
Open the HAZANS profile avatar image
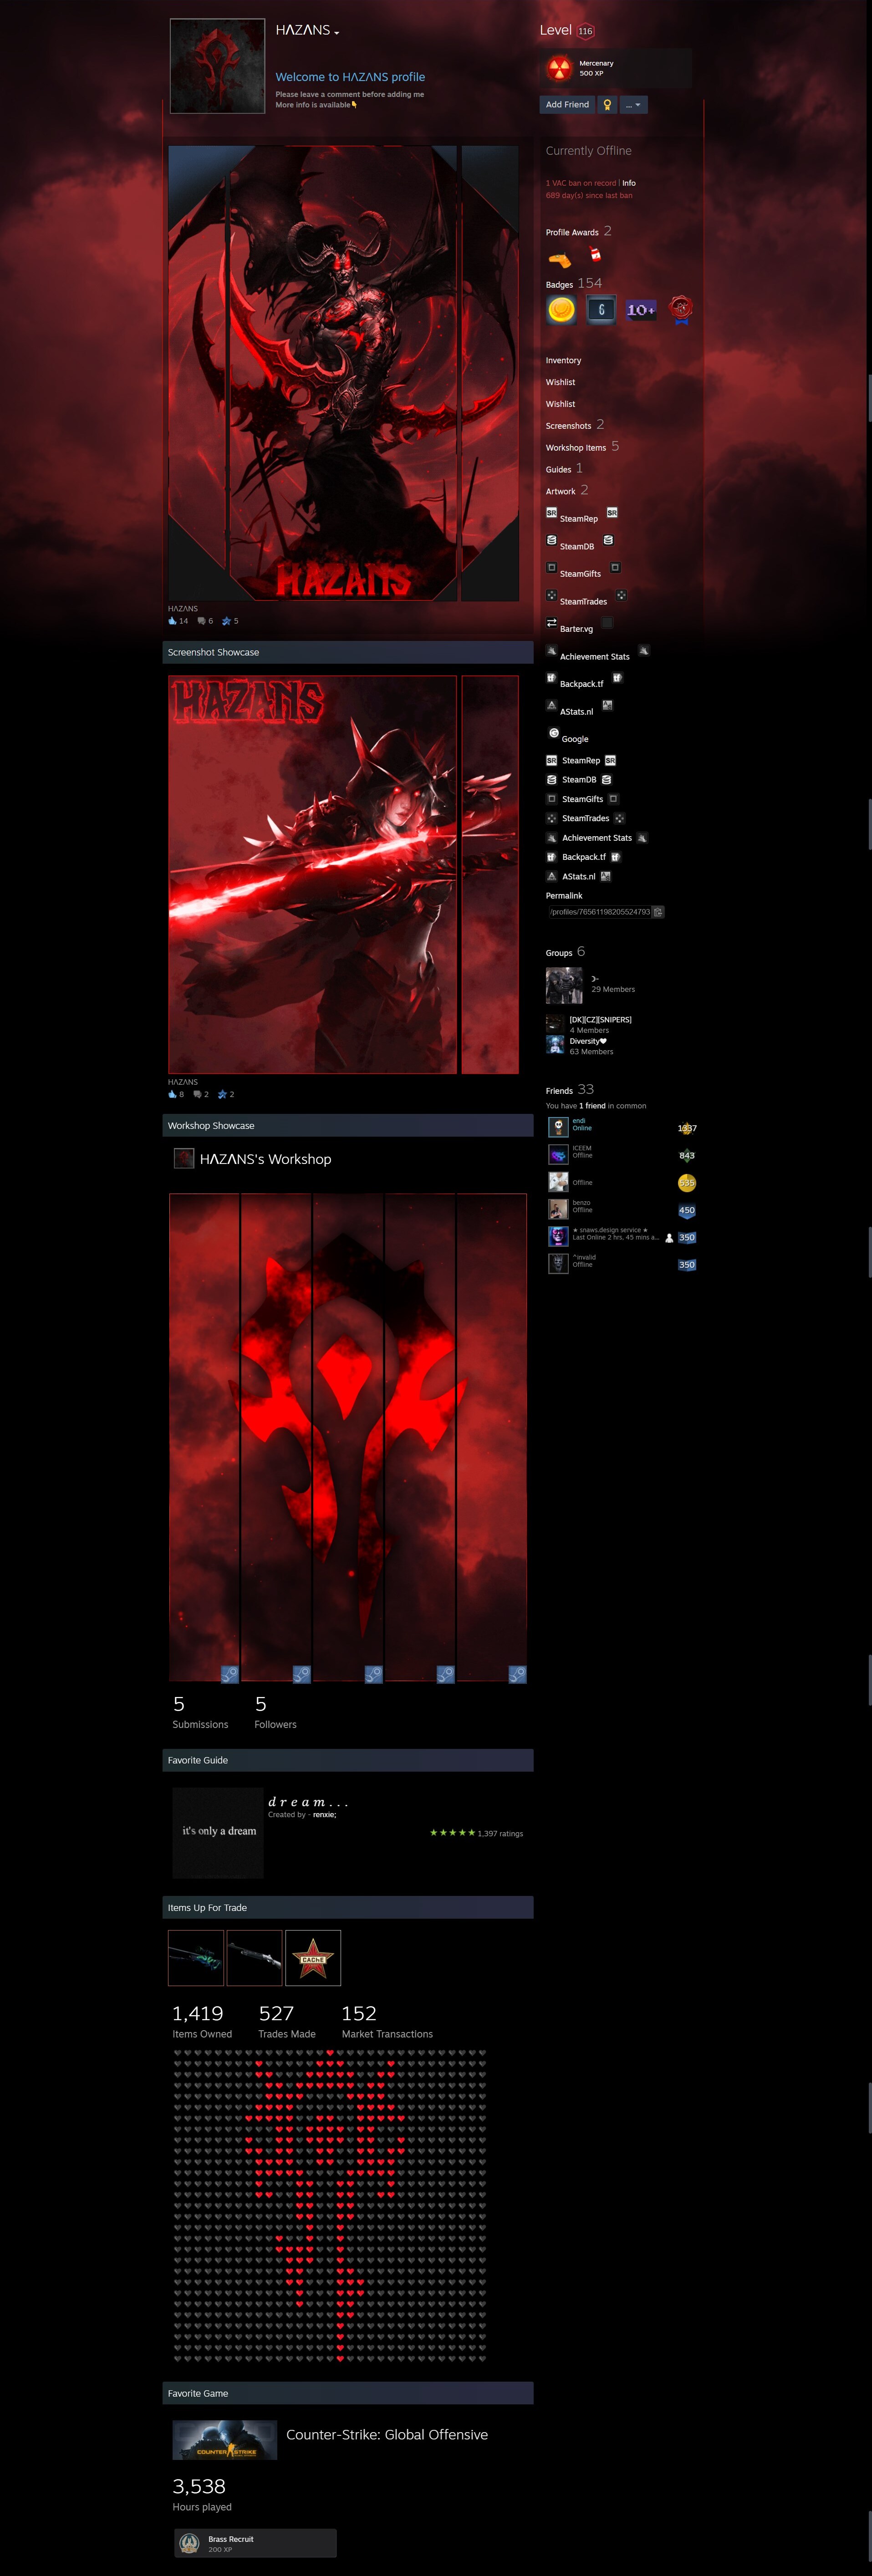(217, 66)
